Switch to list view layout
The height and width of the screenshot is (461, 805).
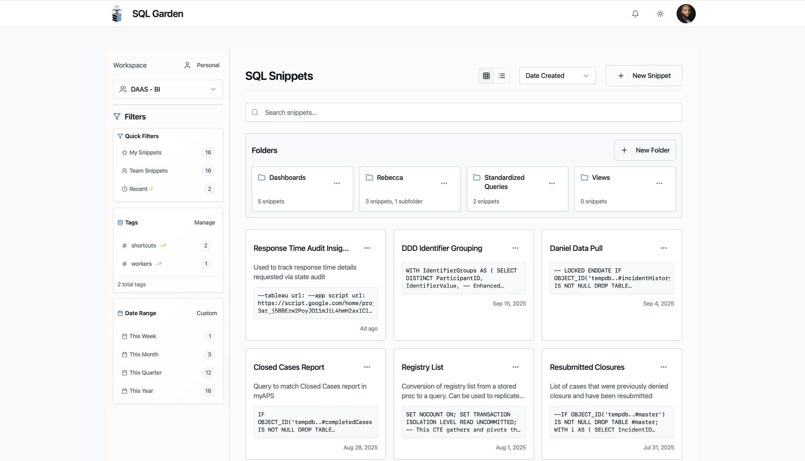click(x=502, y=76)
